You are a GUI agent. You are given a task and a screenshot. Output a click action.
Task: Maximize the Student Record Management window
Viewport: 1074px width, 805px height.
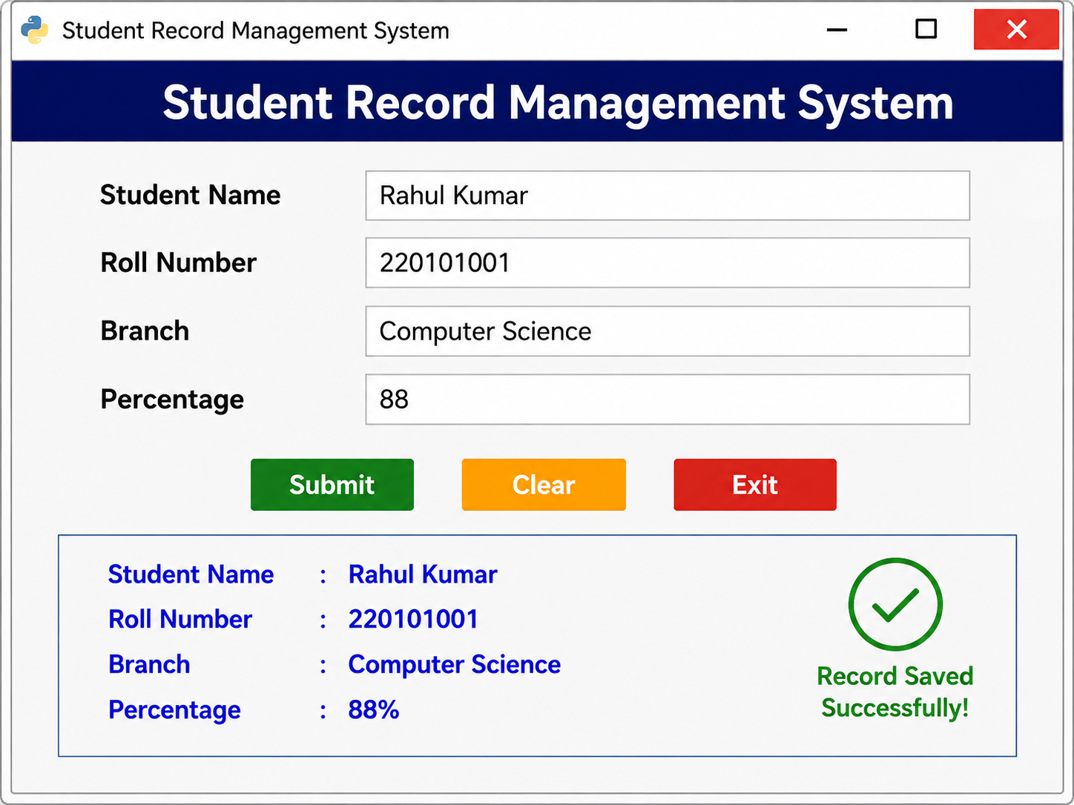[x=926, y=29]
